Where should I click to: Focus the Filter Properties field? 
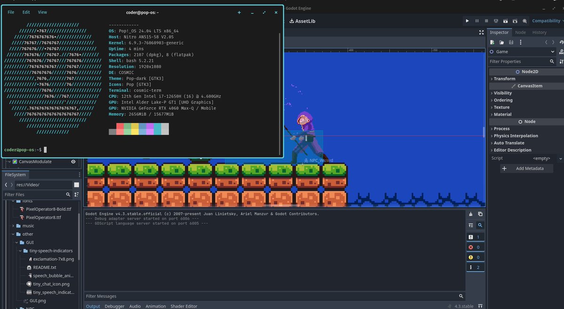(518, 62)
